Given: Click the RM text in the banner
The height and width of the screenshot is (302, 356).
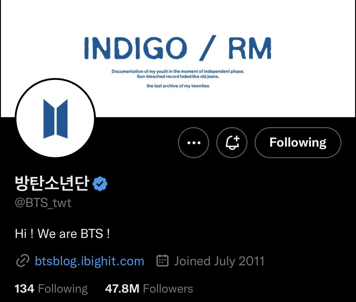Looking at the screenshot, I should (x=250, y=48).
